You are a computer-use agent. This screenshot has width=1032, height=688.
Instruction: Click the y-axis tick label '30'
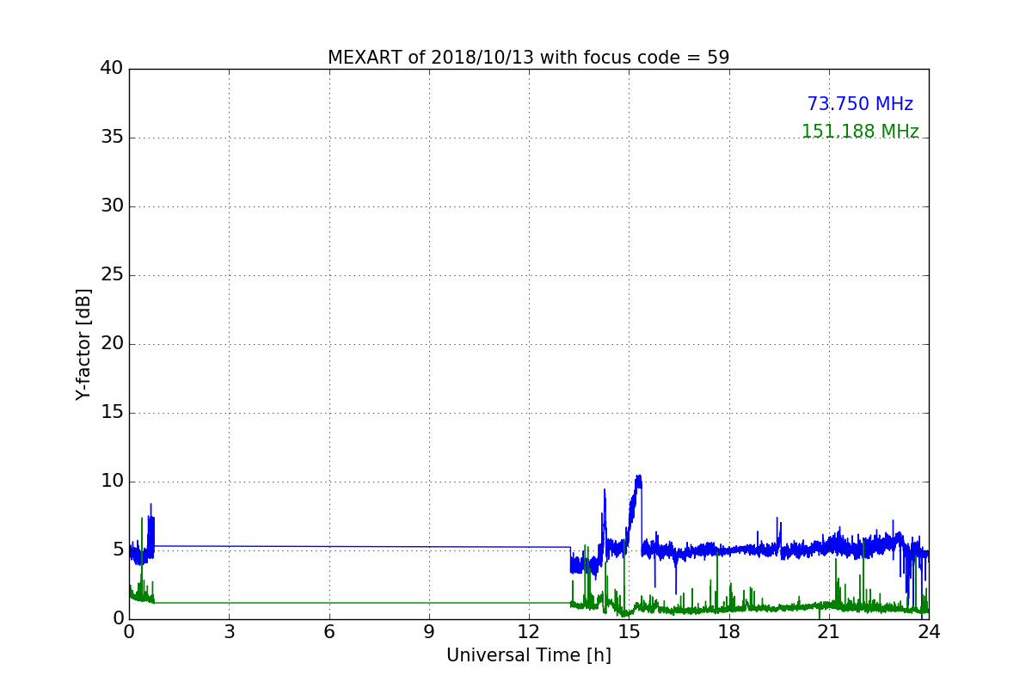click(x=112, y=206)
